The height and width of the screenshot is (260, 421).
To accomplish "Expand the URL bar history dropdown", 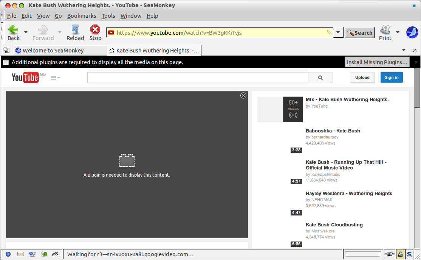I will coord(338,32).
